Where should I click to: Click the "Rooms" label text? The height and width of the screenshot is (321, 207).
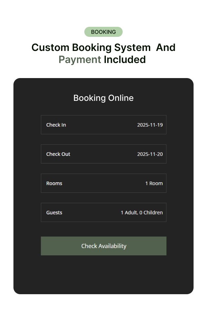[54, 183]
